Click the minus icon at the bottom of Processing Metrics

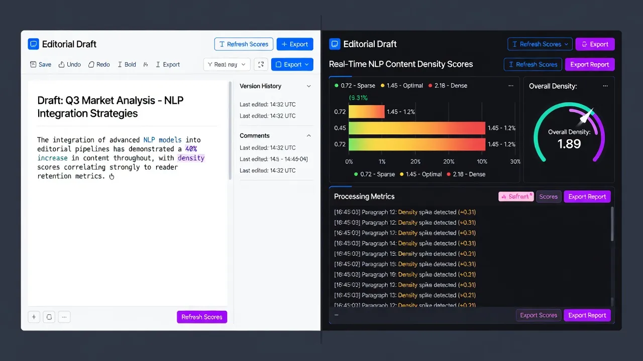pos(337,315)
